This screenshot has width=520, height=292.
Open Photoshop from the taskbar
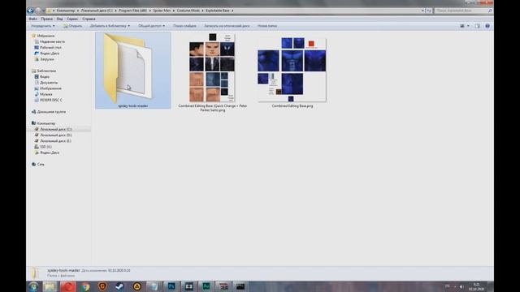click(171, 286)
